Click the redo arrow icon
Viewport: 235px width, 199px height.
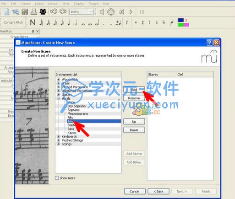pyautogui.click(x=63, y=11)
